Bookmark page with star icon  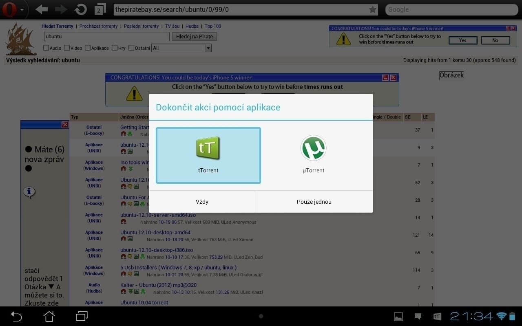[372, 9]
